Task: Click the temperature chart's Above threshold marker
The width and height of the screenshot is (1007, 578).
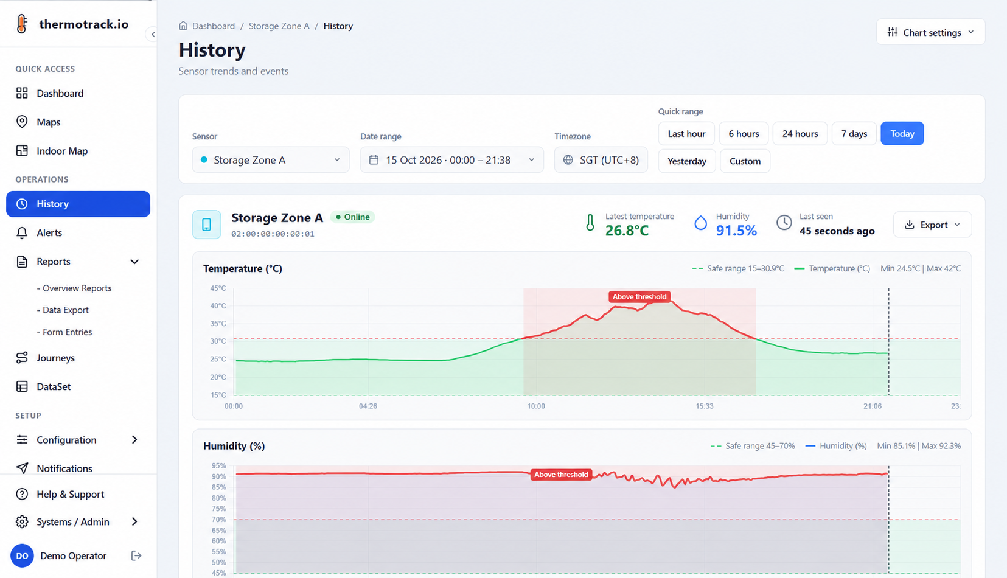Action: tap(639, 297)
